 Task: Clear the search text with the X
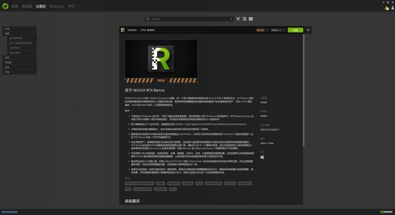point(231,19)
